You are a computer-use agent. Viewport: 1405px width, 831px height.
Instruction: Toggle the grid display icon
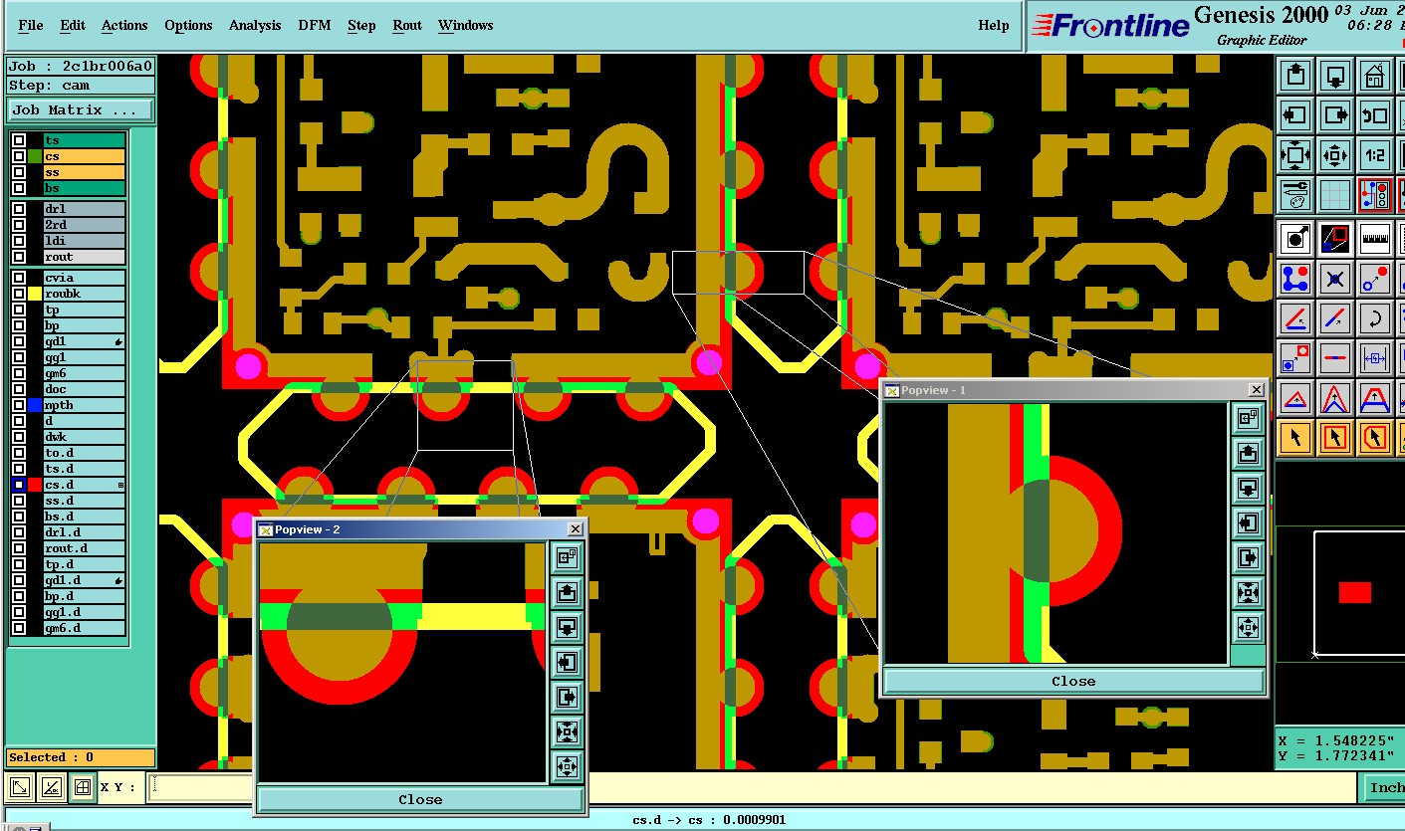click(x=1334, y=195)
